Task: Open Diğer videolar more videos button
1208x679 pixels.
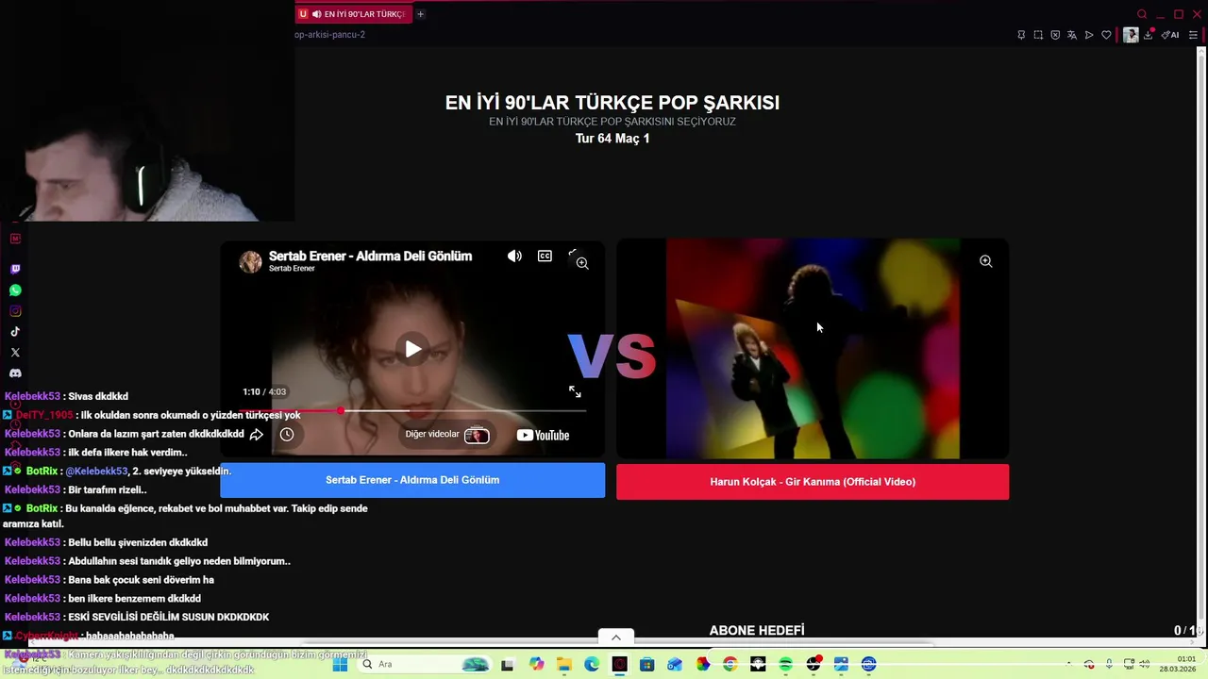Action: point(446,435)
